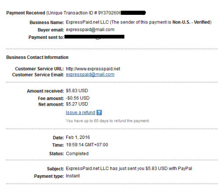Viewport: 218px width, 190px height.
Task: Click the Completed status value
Action: coord(77,154)
